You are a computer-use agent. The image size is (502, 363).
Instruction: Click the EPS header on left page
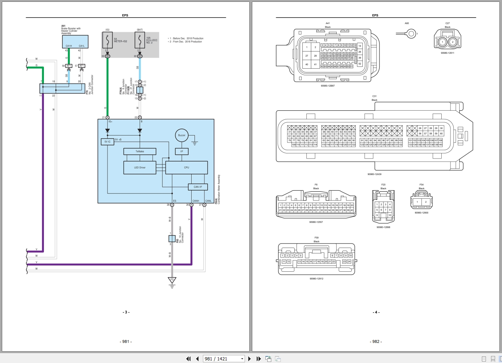click(x=125, y=15)
